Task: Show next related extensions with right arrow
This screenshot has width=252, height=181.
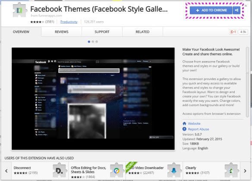Action: [245, 171]
